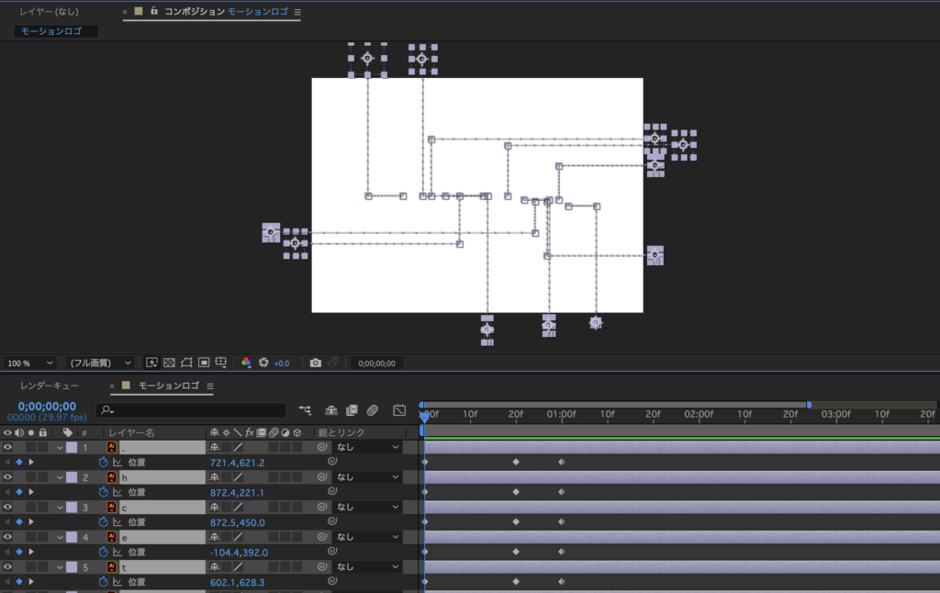Click the timeline search field
Viewport: 940px width, 593px height.
(193, 410)
